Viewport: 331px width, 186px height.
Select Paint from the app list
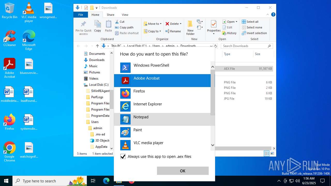pyautogui.click(x=162, y=132)
